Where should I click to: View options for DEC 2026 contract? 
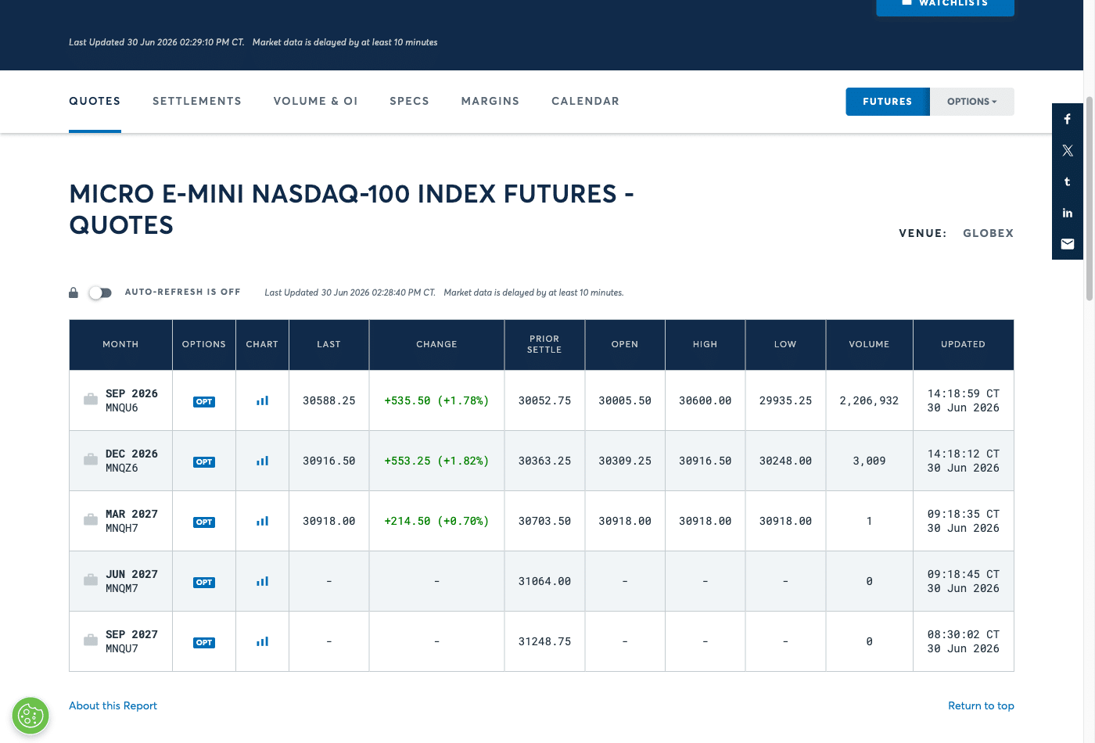[204, 461]
